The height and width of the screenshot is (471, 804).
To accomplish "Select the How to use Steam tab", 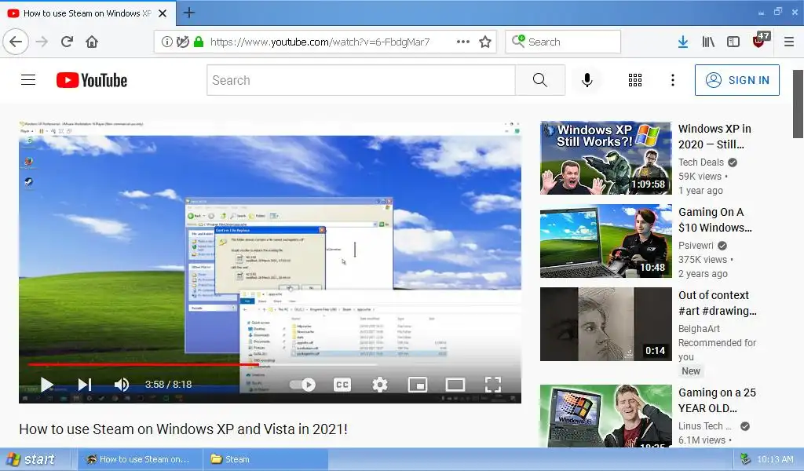I will click(87, 13).
